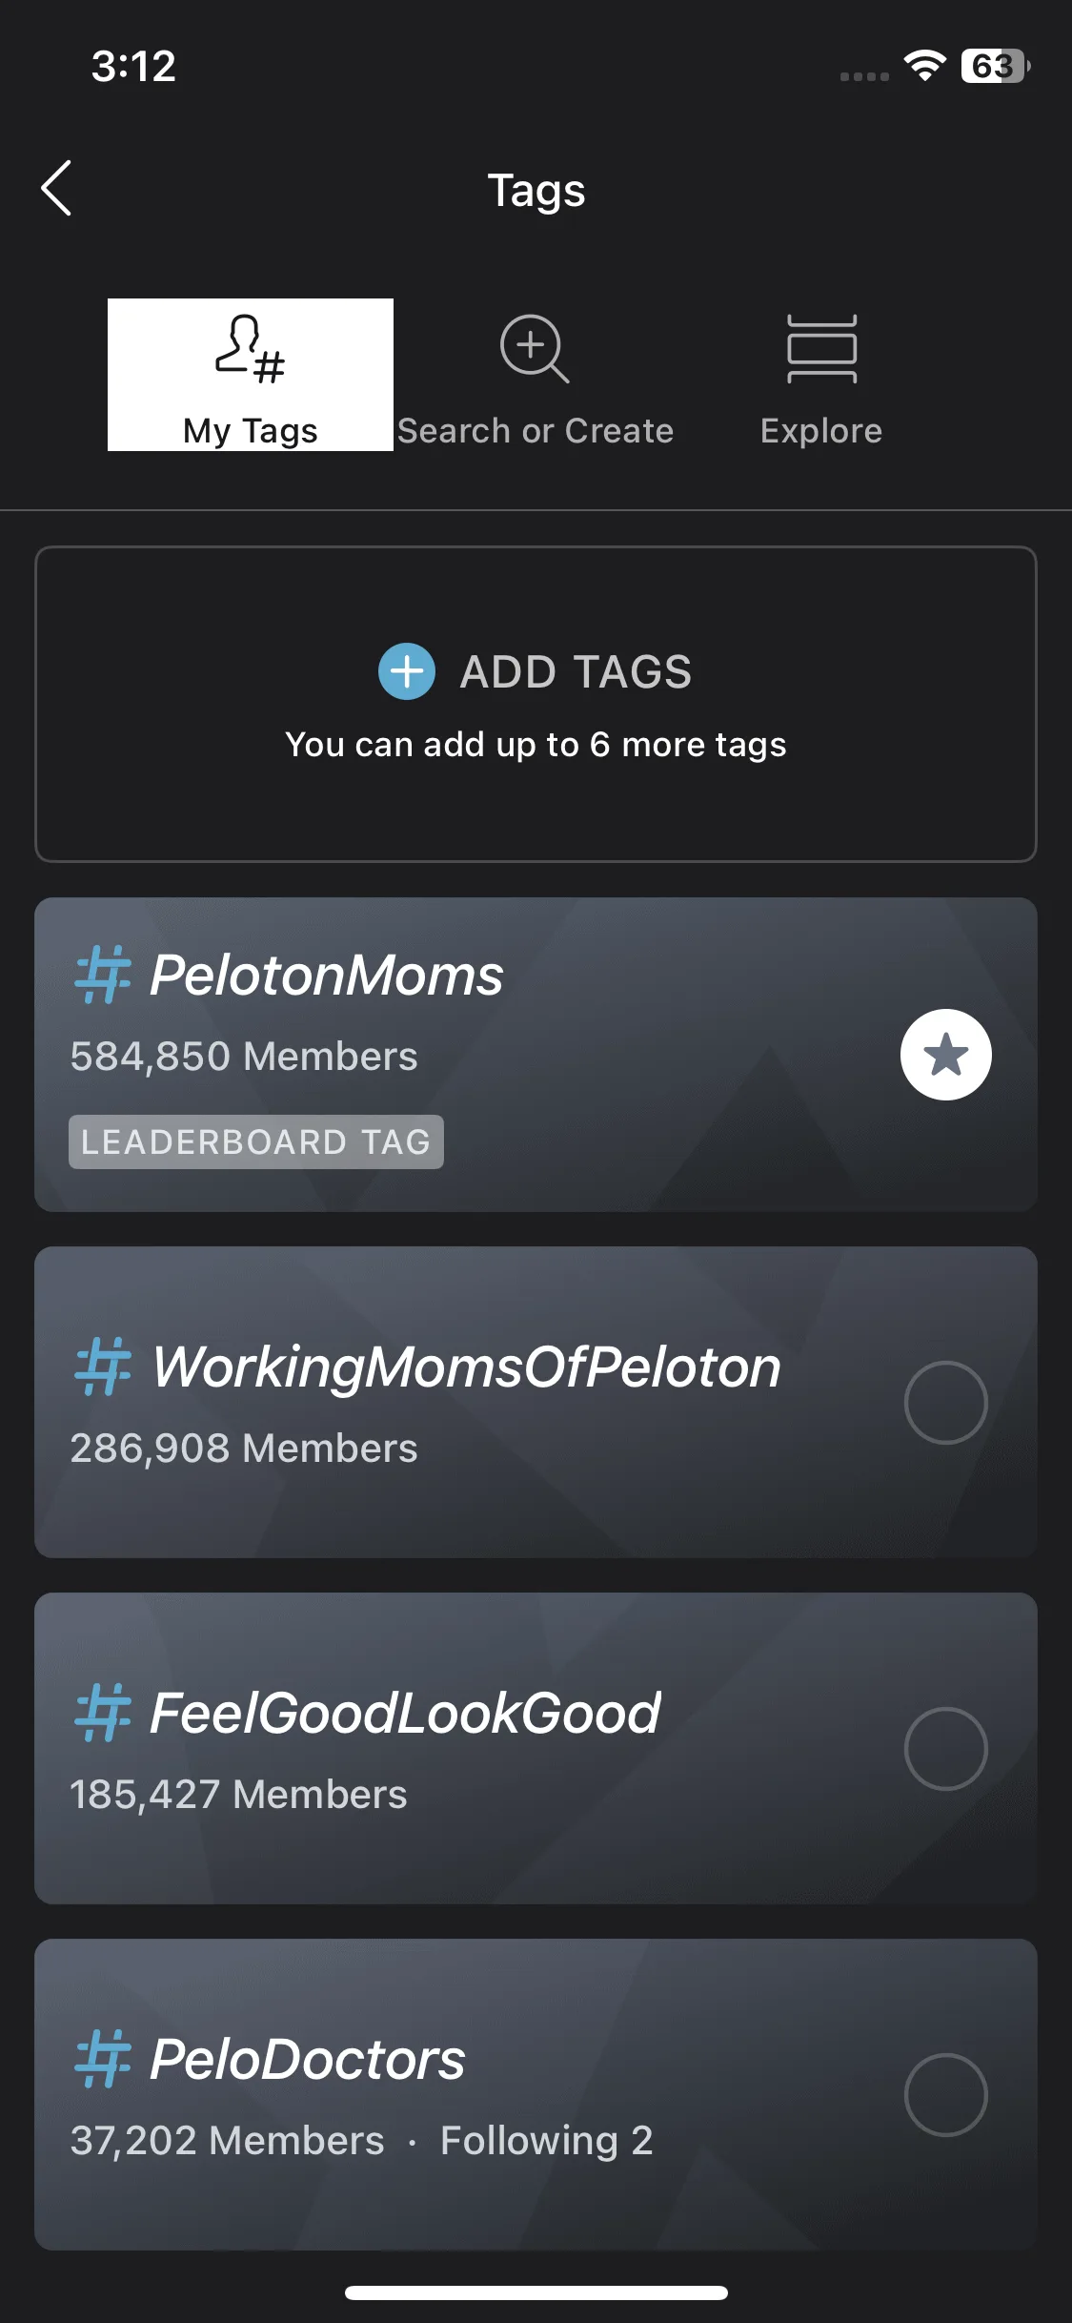This screenshot has width=1072, height=2323.
Task: Tap hashtag icon beside PelotonMoms
Action: [102, 975]
